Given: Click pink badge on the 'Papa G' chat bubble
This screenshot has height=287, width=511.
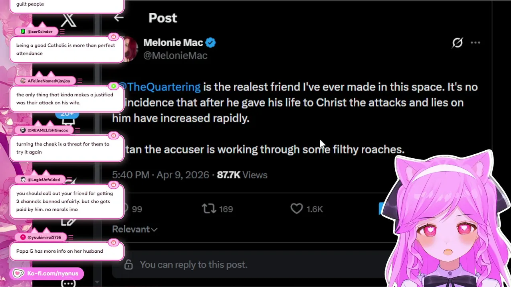Looking at the screenshot, I should coord(114,242).
